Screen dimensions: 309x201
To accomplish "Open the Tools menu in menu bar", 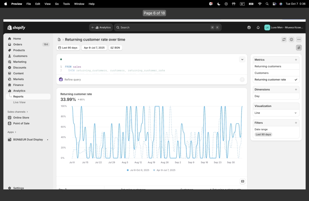I will tap(66, 4).
